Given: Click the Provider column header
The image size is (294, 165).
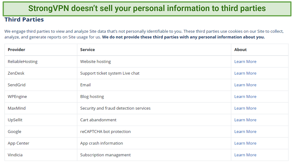Looking at the screenshot, I should (16, 50).
